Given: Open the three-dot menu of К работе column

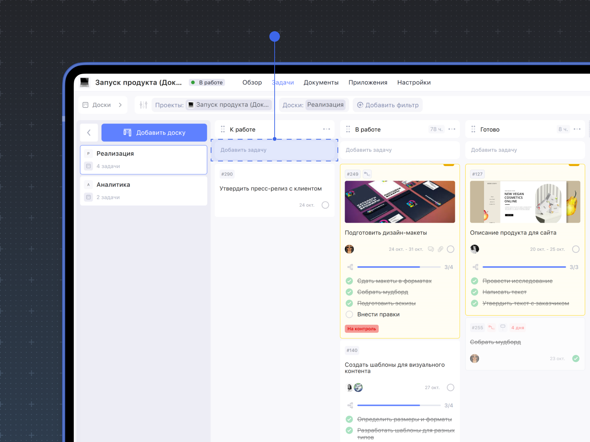Looking at the screenshot, I should point(326,129).
